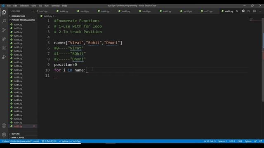The width and height of the screenshot is (264, 148).
Task: Click the Enumerate Functions comment line
Action: 77,21
